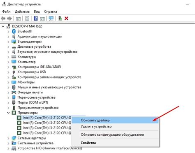The height and width of the screenshot is (153, 195).
Task: Expand the Bluetooth category
Action: (8, 32)
